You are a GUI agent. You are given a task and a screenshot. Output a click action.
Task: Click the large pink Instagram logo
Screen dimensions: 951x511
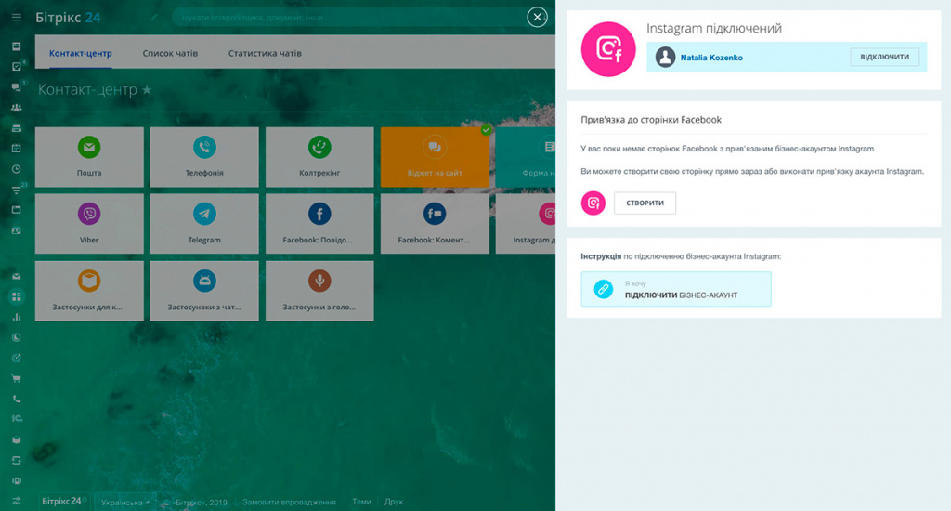click(x=608, y=49)
